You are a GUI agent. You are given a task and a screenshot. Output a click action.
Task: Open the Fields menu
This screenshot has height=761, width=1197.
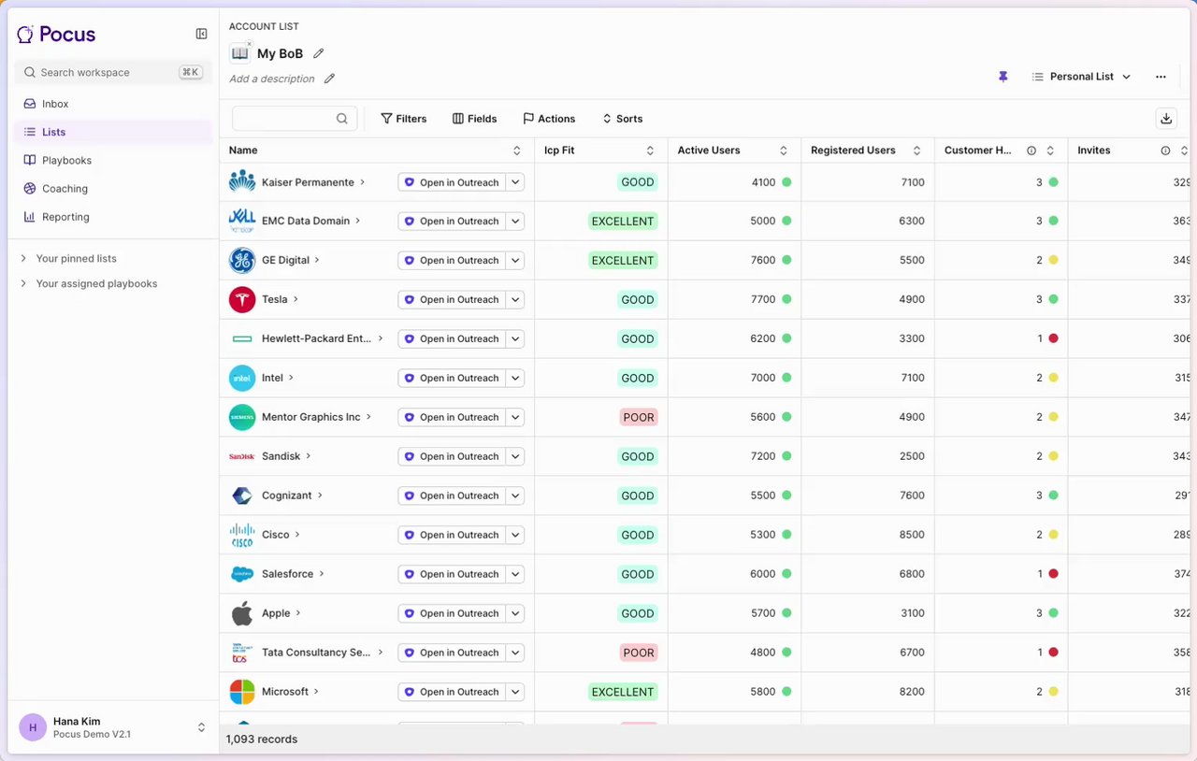(475, 119)
